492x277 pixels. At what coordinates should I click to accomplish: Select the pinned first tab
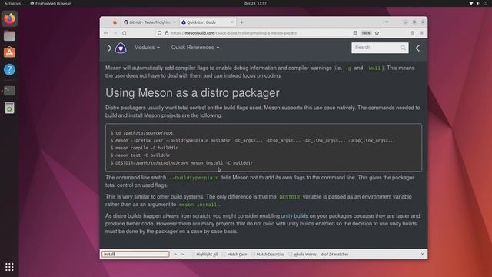tap(115, 22)
